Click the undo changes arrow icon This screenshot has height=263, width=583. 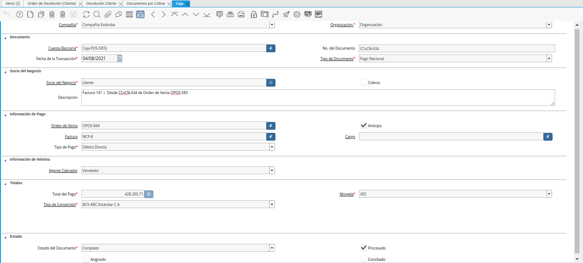tap(7, 14)
